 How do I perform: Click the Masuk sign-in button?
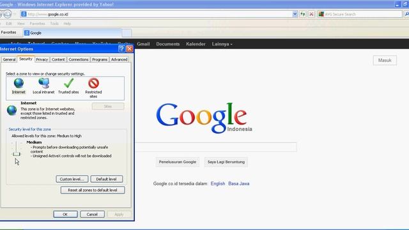coord(385,60)
